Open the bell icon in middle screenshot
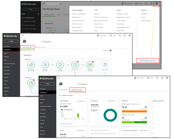 click(x=125, y=35)
